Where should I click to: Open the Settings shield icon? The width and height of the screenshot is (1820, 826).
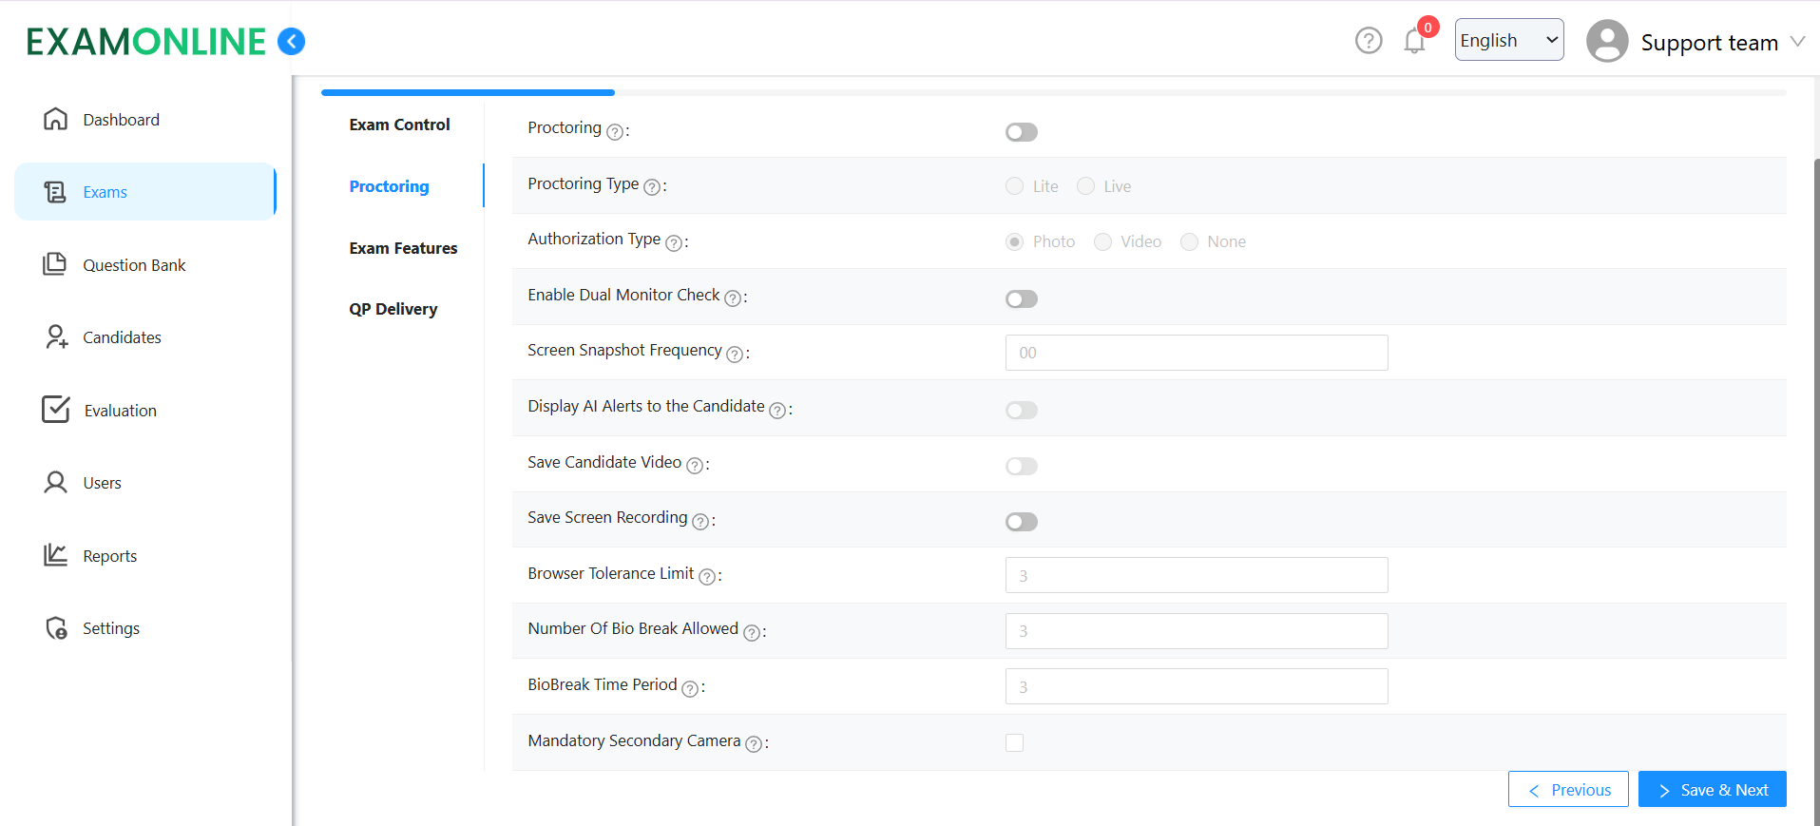coord(56,628)
